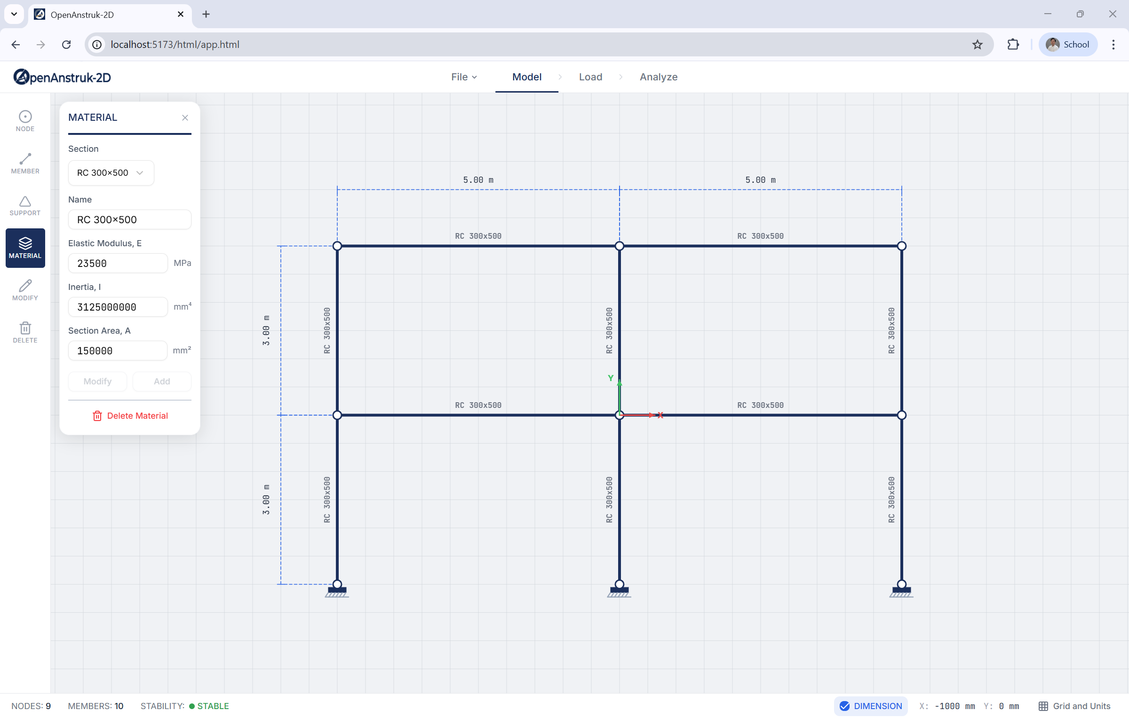Select the lower-right column member

[902, 499]
